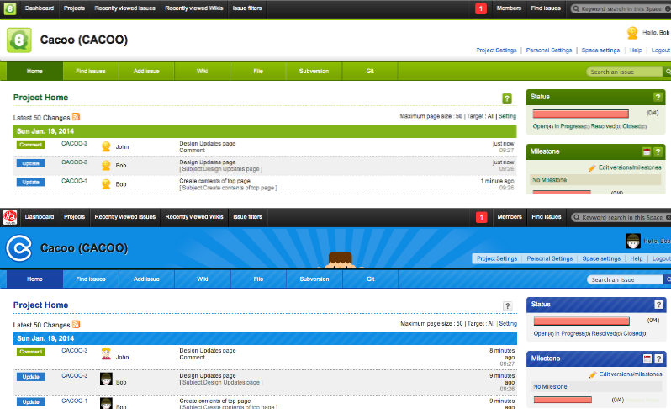671x409 pixels.
Task: Open Recently viewed issues in upper bar
Action: pyautogui.click(x=125, y=8)
